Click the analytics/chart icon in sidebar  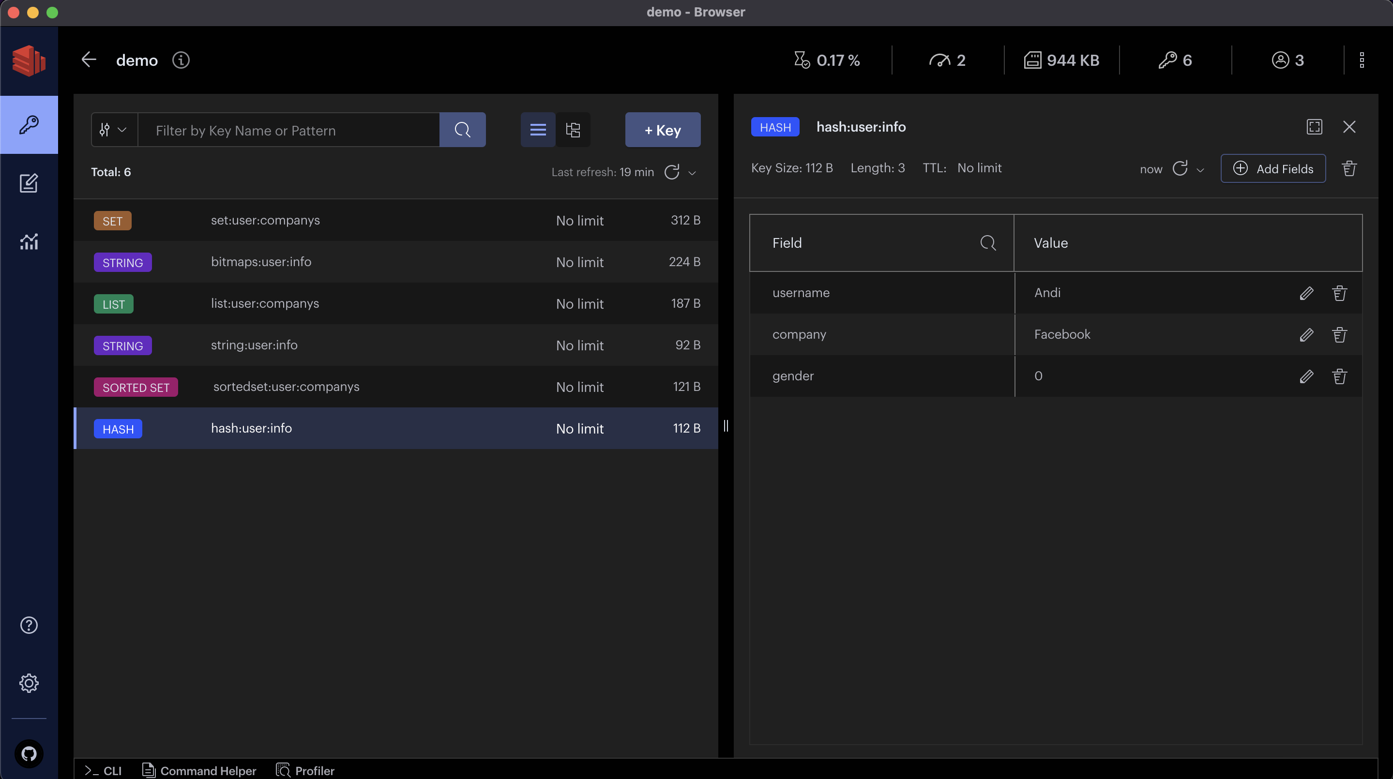28,242
